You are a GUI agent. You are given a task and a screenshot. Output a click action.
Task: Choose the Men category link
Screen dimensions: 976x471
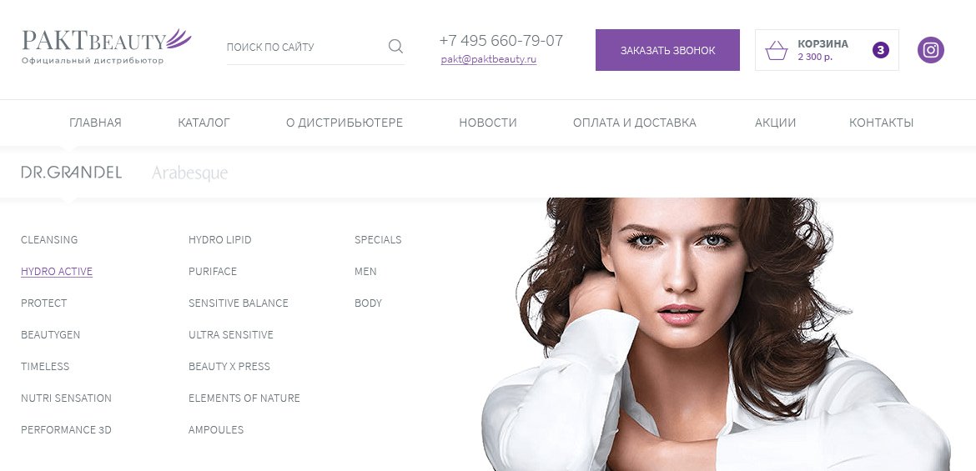point(365,271)
